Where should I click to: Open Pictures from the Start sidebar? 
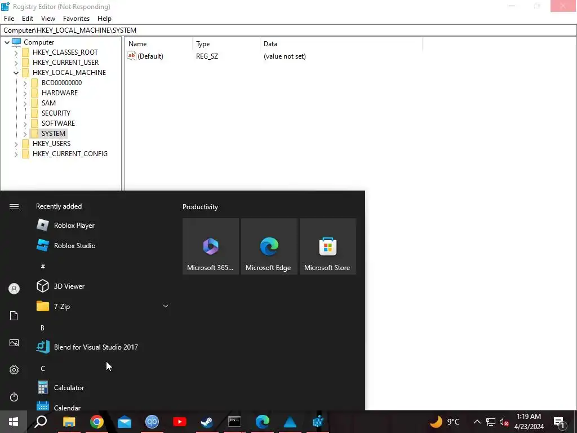tap(14, 343)
